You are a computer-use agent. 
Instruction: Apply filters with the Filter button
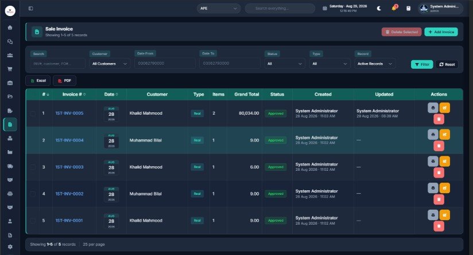click(422, 64)
